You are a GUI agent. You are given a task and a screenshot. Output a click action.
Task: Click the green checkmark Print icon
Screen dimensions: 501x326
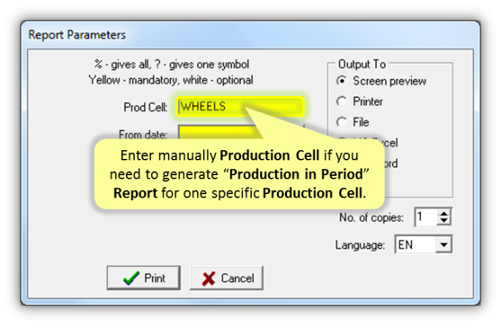(x=131, y=278)
